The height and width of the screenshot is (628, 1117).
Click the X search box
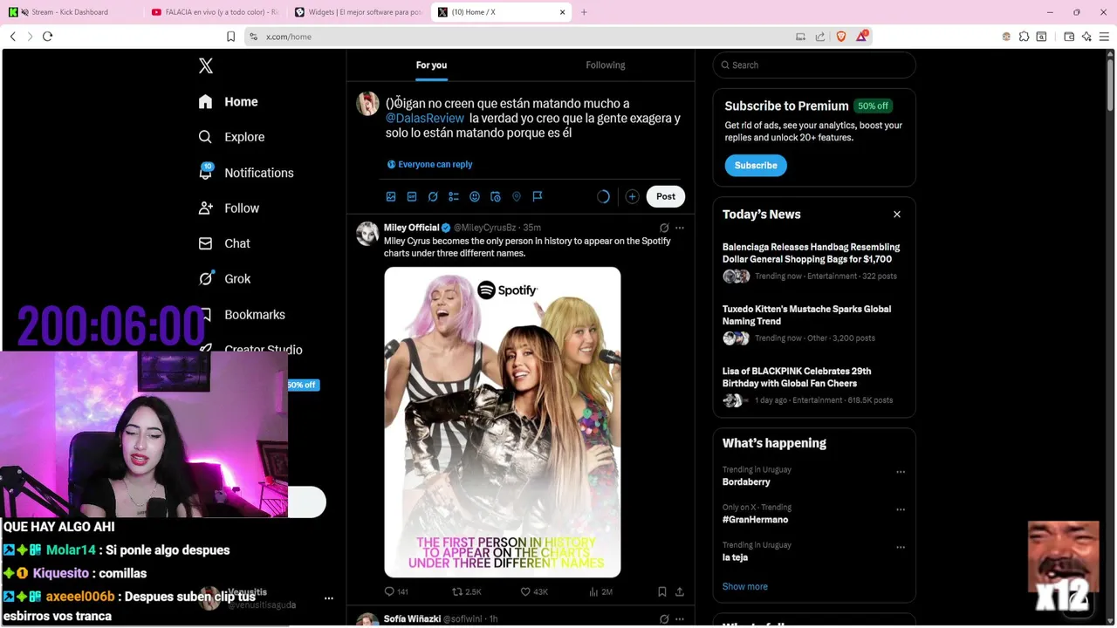(814, 65)
